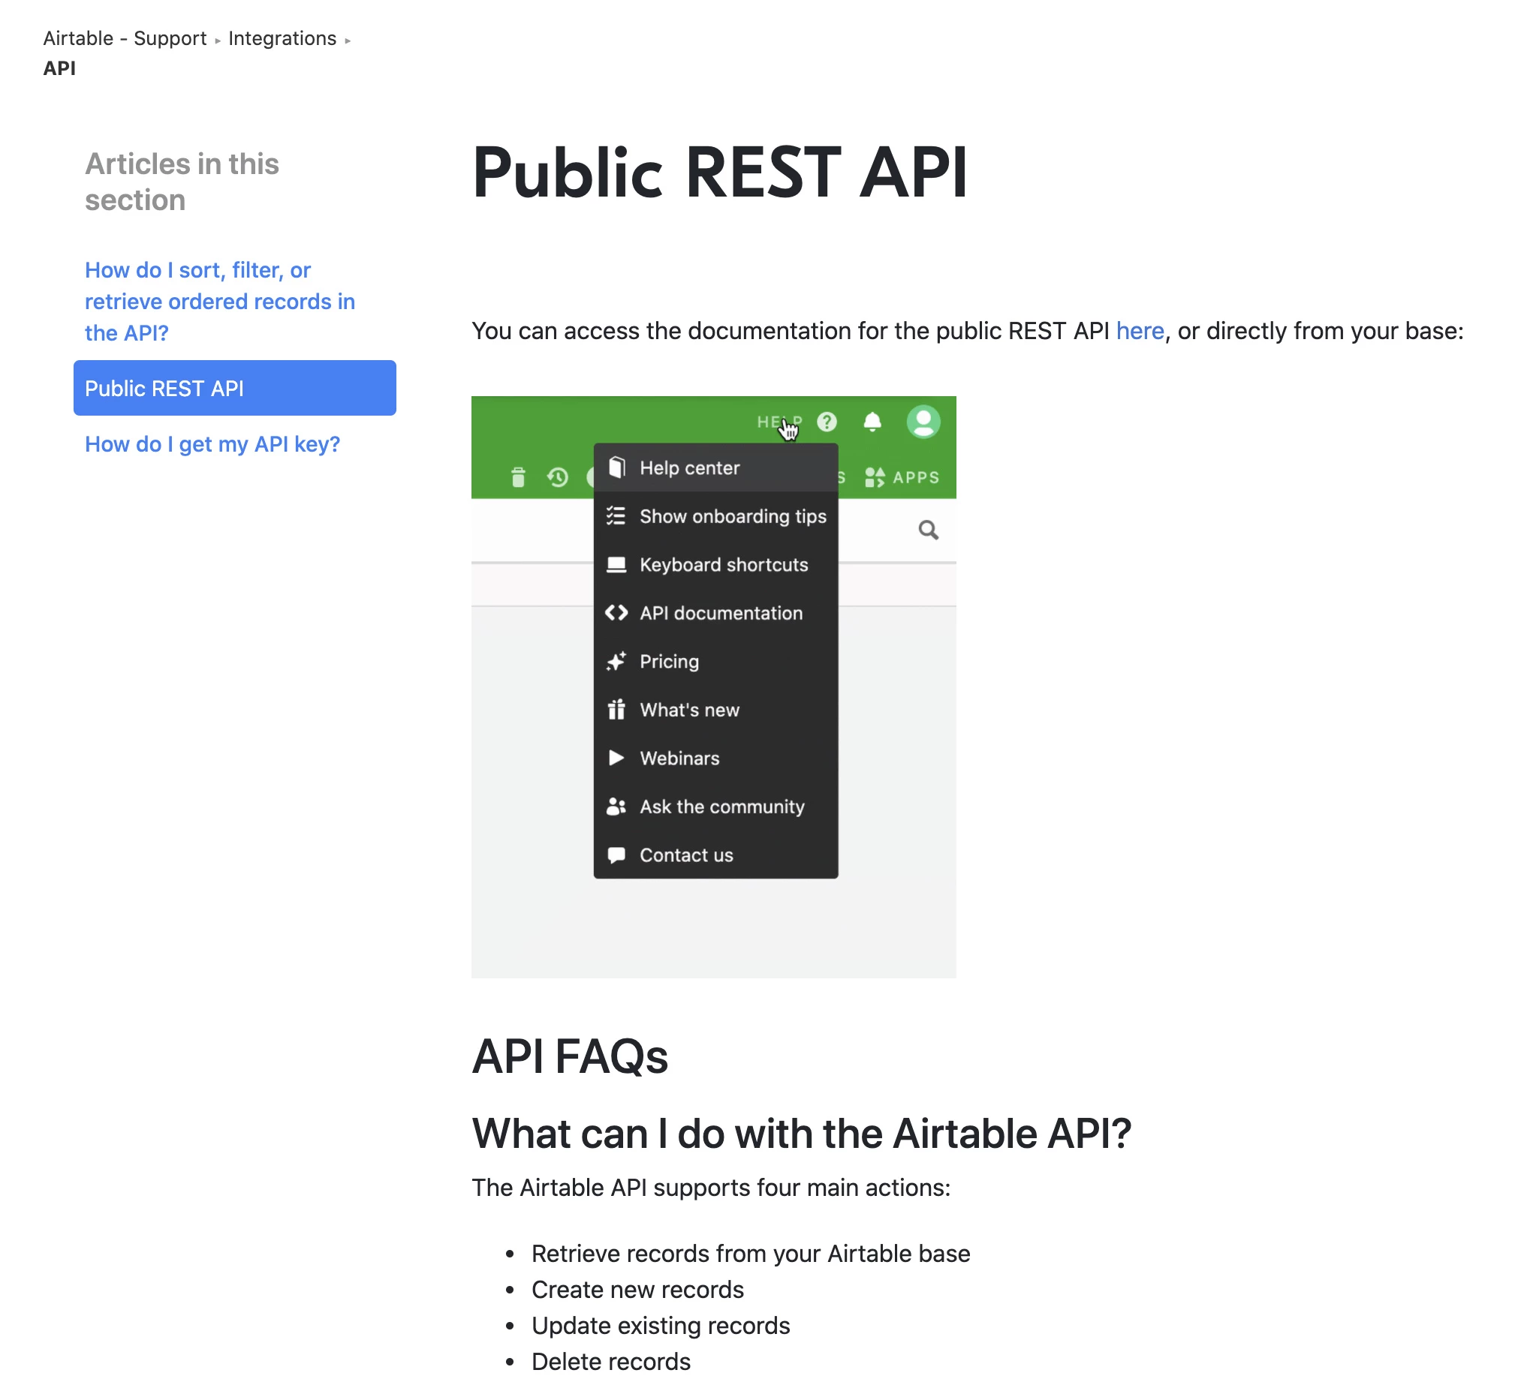Click the user account avatar icon
This screenshot has height=1391, width=1518.
[923, 422]
